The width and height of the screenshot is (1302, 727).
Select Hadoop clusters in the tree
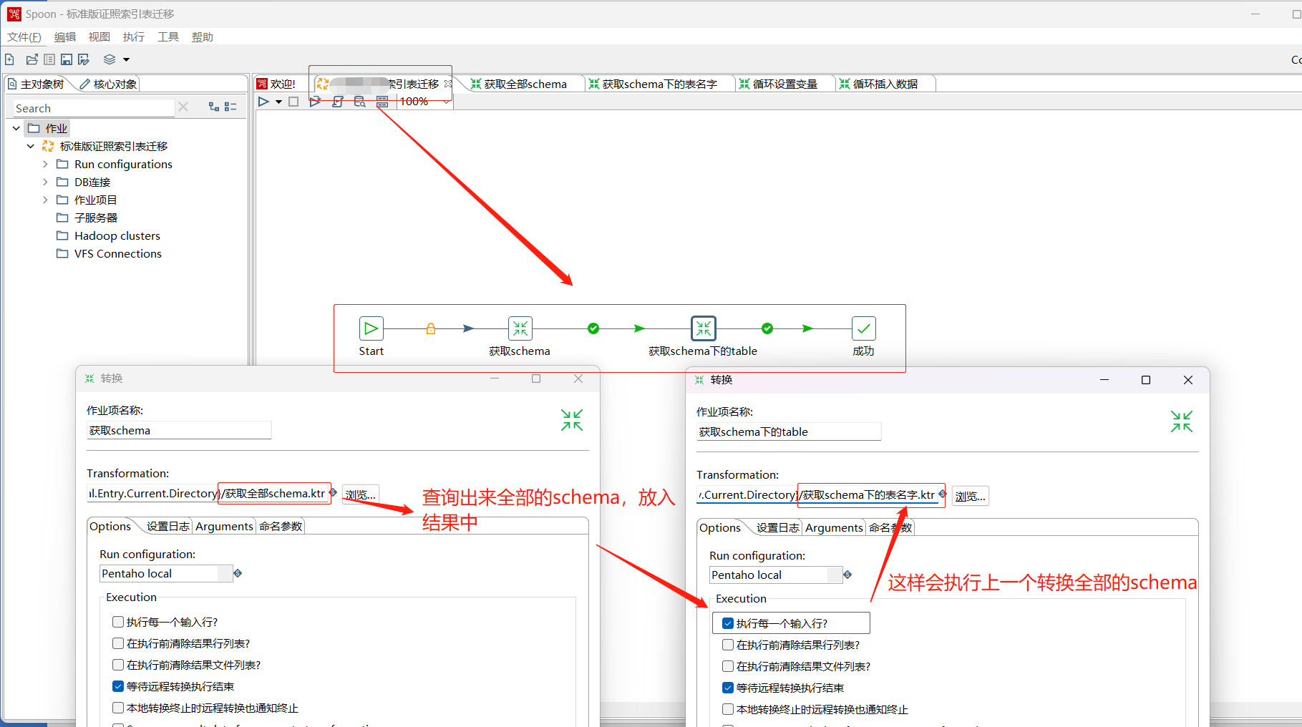point(117,235)
